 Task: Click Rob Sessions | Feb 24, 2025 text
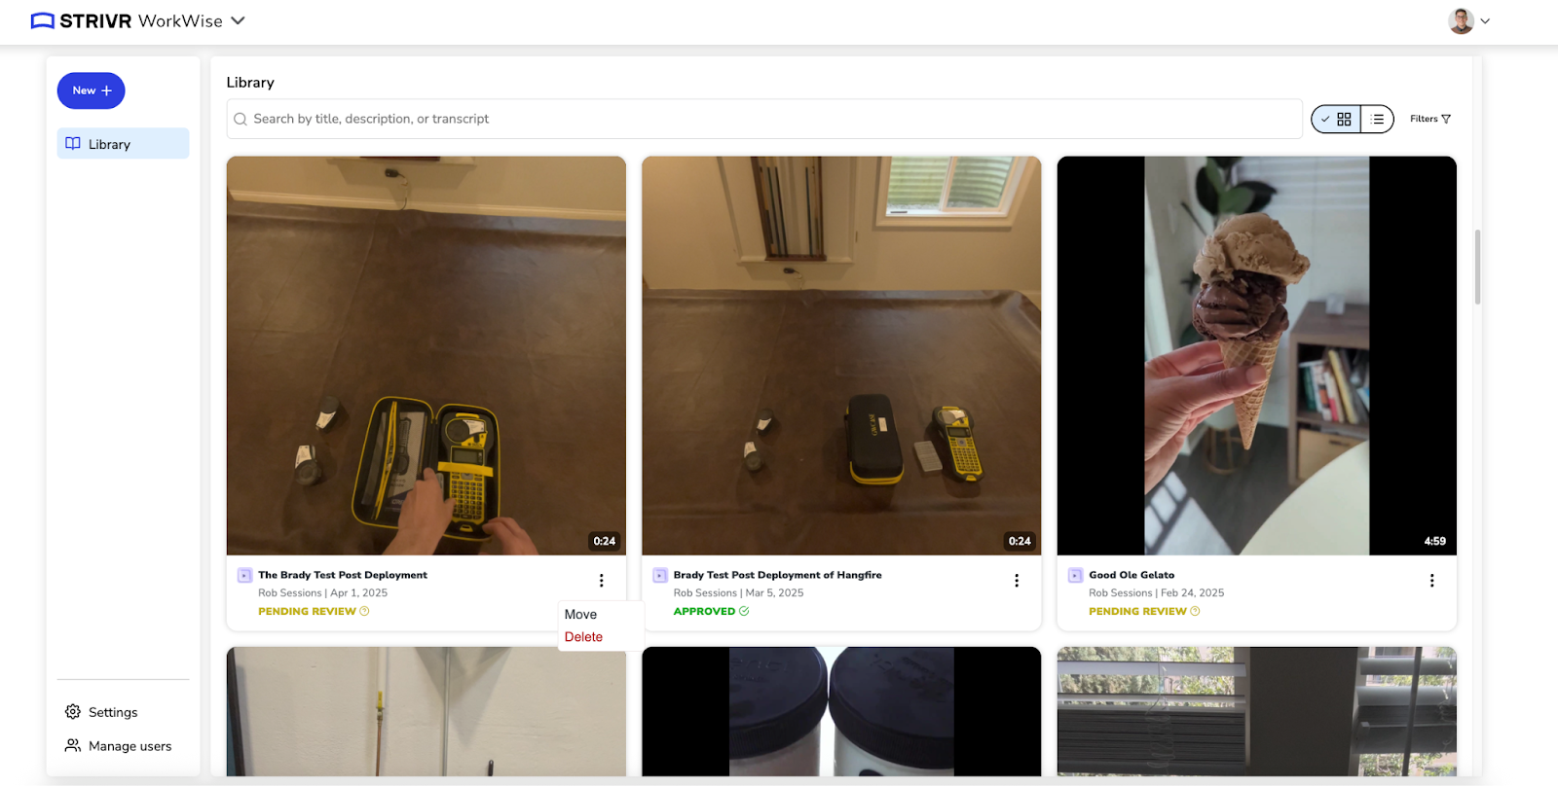(x=1156, y=592)
